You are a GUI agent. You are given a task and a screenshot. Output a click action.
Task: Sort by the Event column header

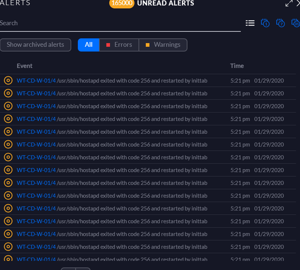24,66
